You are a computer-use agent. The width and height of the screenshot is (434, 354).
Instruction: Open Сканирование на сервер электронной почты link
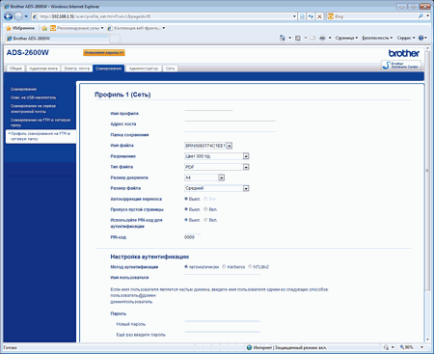coord(33,109)
